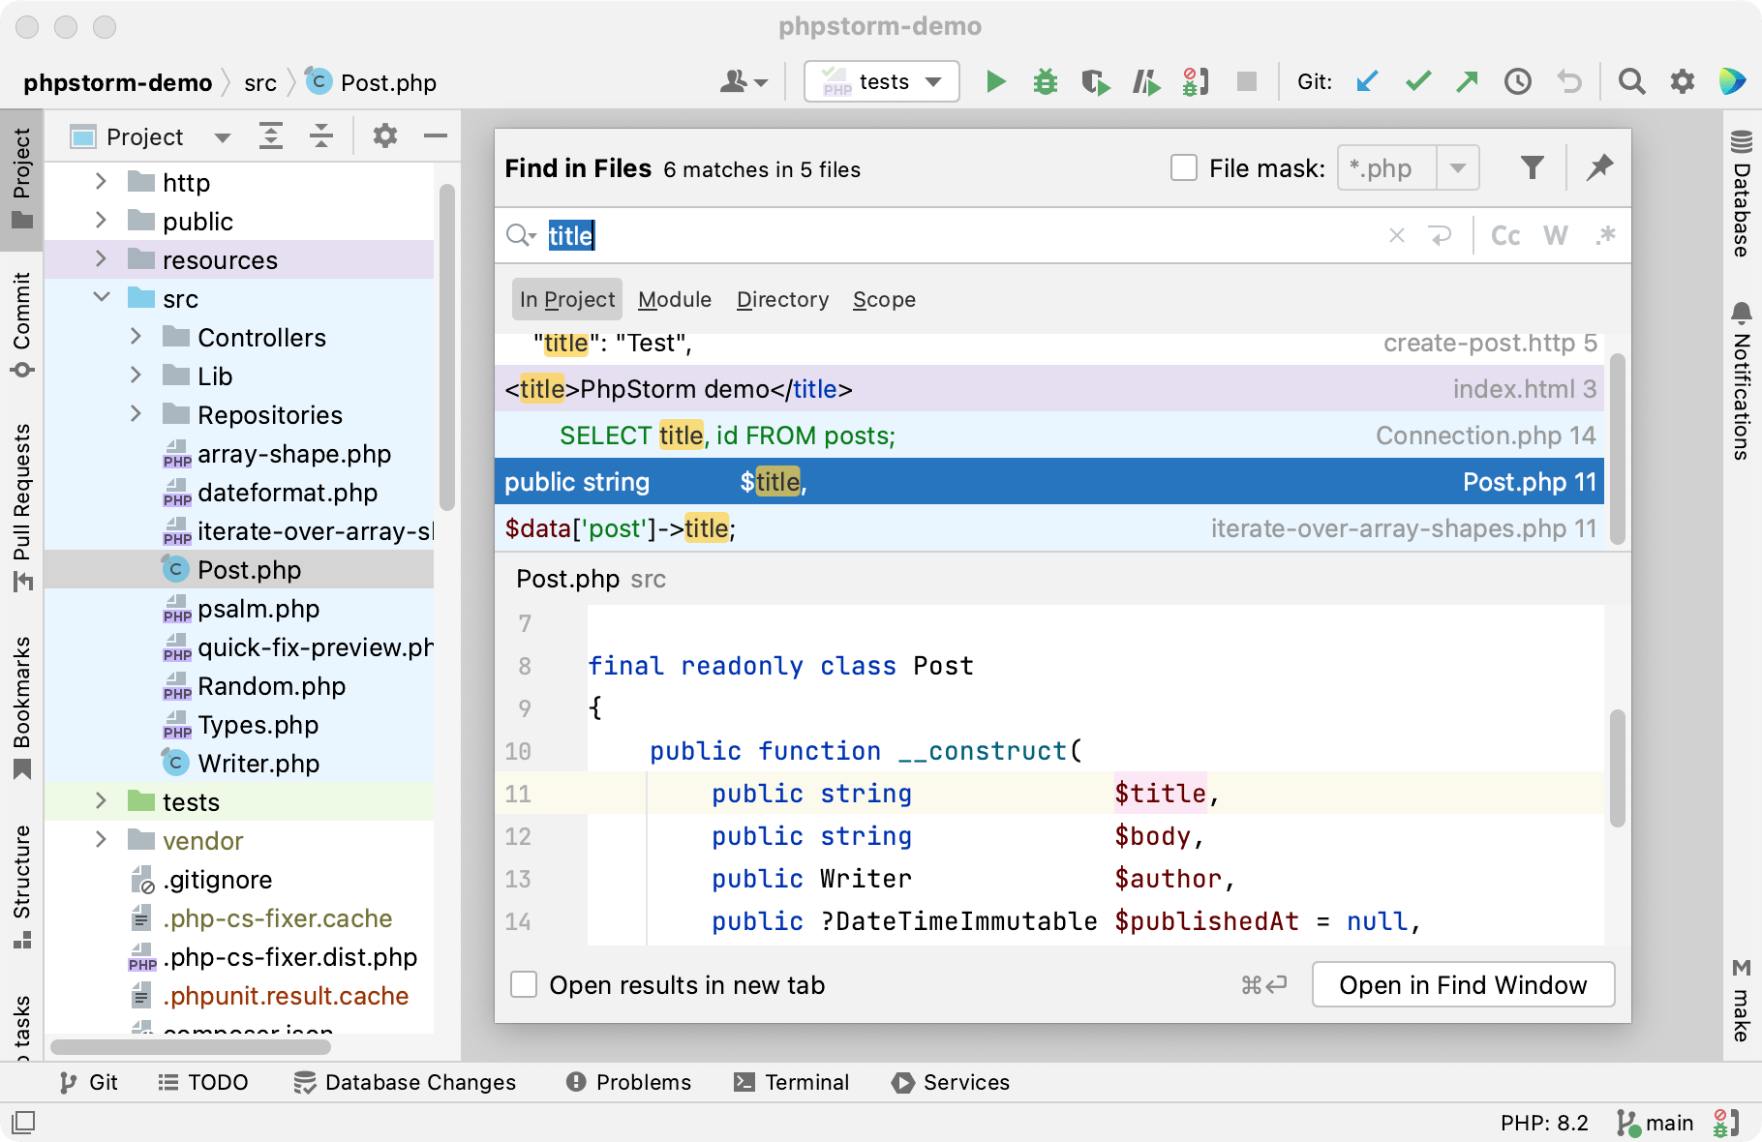This screenshot has height=1142, width=1762.
Task: Pin the Find in Files dialog
Action: coord(1599,166)
